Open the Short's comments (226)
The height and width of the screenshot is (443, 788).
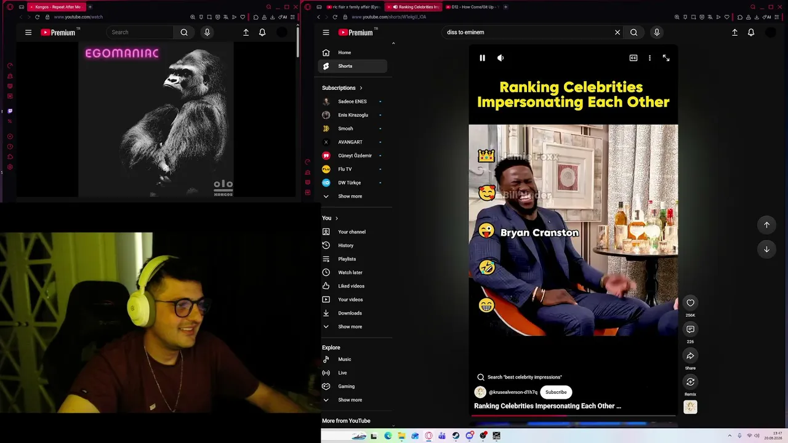click(x=690, y=329)
